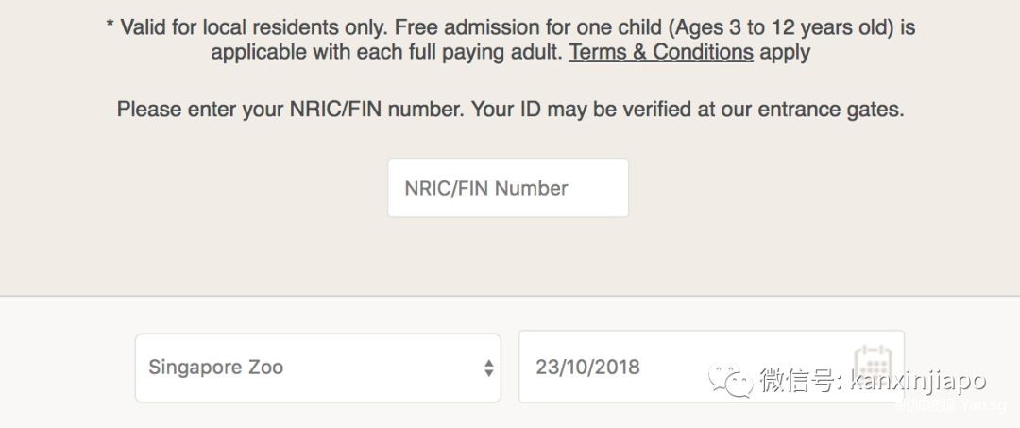Click the 'Singapore Zoo' text in the selector
1020x428 pixels.
[x=215, y=368]
